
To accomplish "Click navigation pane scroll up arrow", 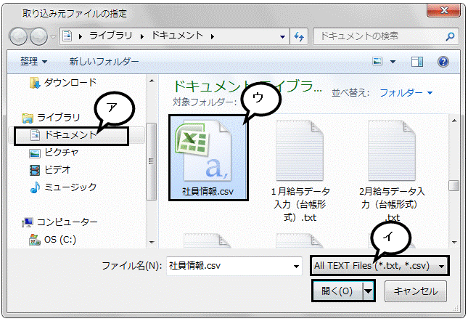I will pyautogui.click(x=152, y=81).
